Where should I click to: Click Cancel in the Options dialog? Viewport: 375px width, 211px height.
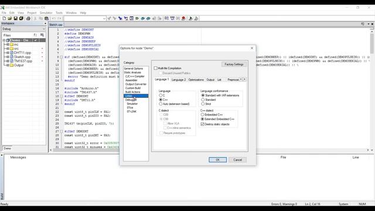237,160
